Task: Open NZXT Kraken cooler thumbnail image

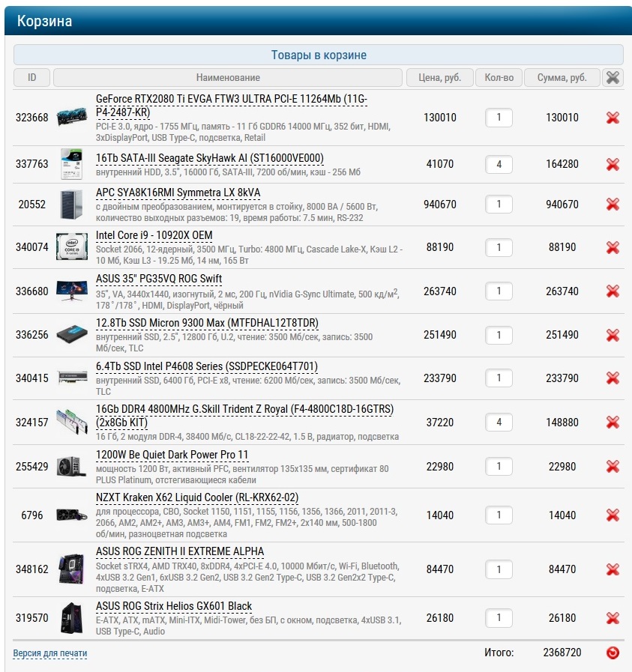Action: (72, 515)
